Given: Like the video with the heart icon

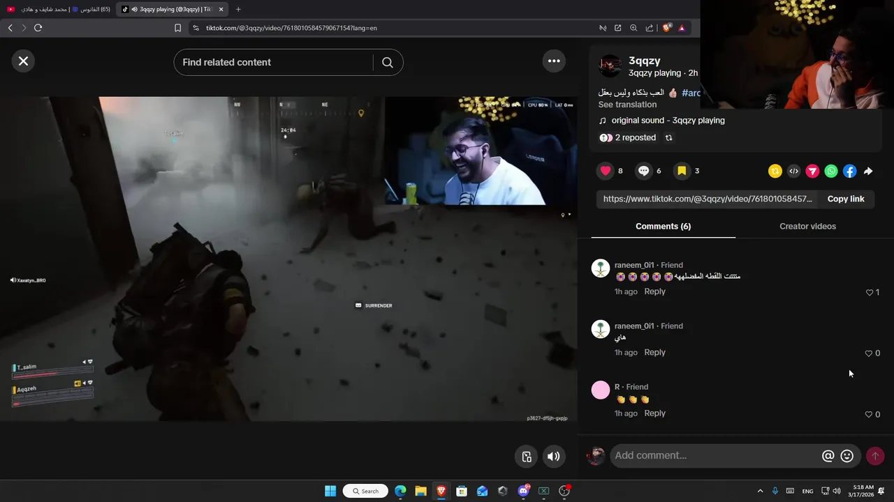Looking at the screenshot, I should [x=606, y=171].
